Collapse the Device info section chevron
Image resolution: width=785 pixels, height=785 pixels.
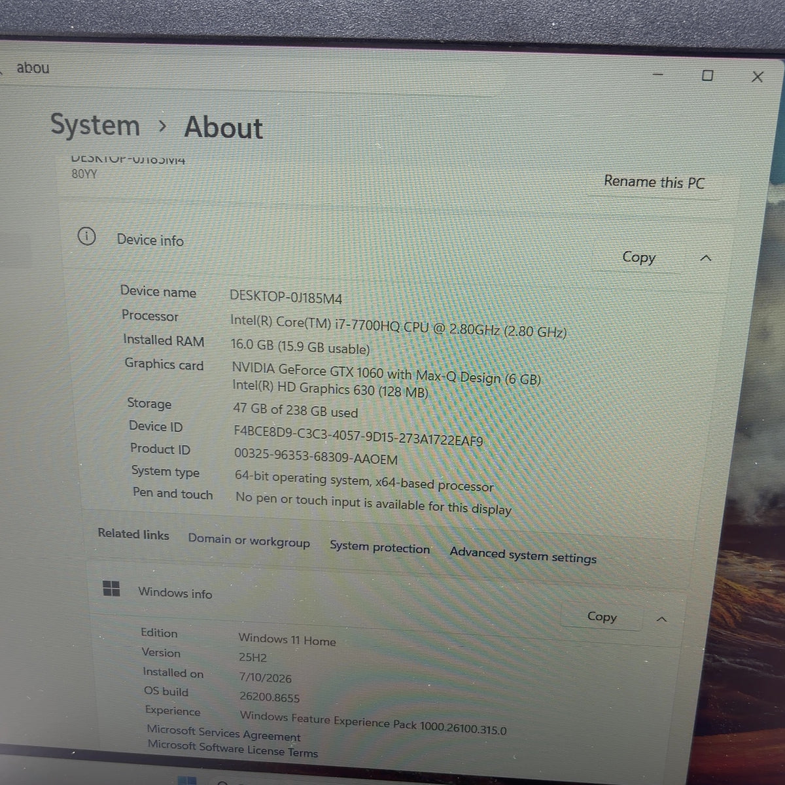[706, 258]
